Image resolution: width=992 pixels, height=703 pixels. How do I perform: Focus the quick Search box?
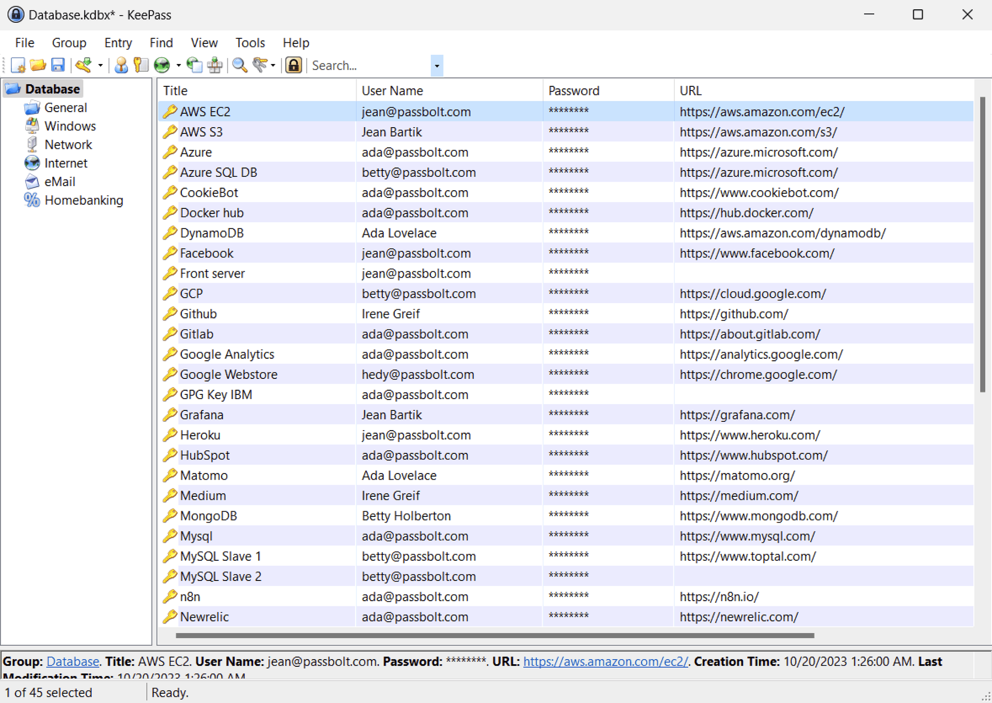(x=370, y=66)
